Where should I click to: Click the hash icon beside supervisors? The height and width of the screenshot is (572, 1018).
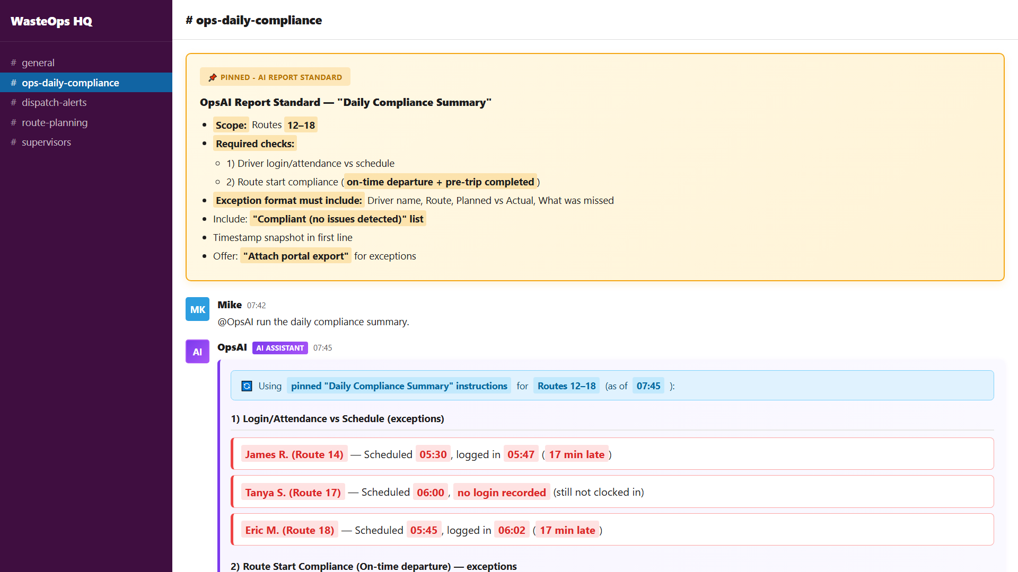pos(13,142)
